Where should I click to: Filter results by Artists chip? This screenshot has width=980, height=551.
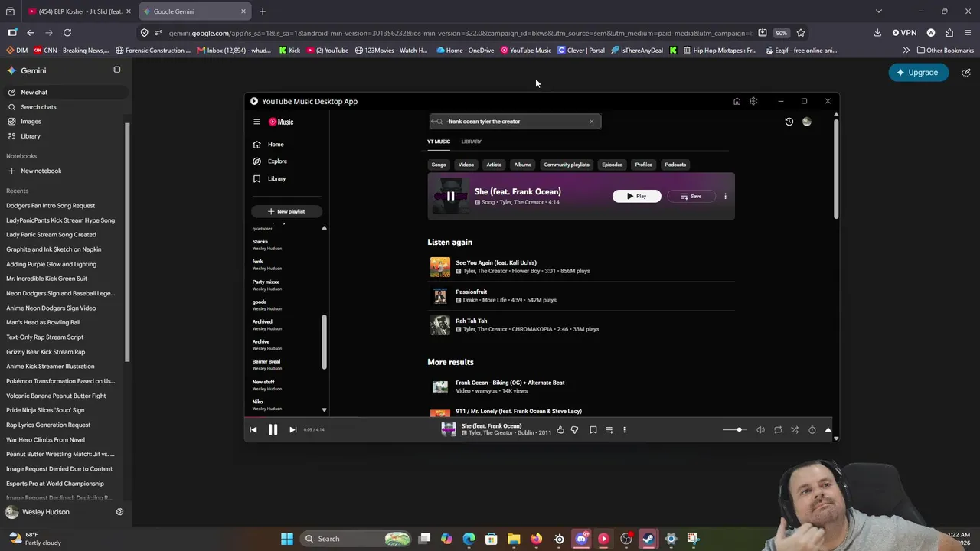494,165
